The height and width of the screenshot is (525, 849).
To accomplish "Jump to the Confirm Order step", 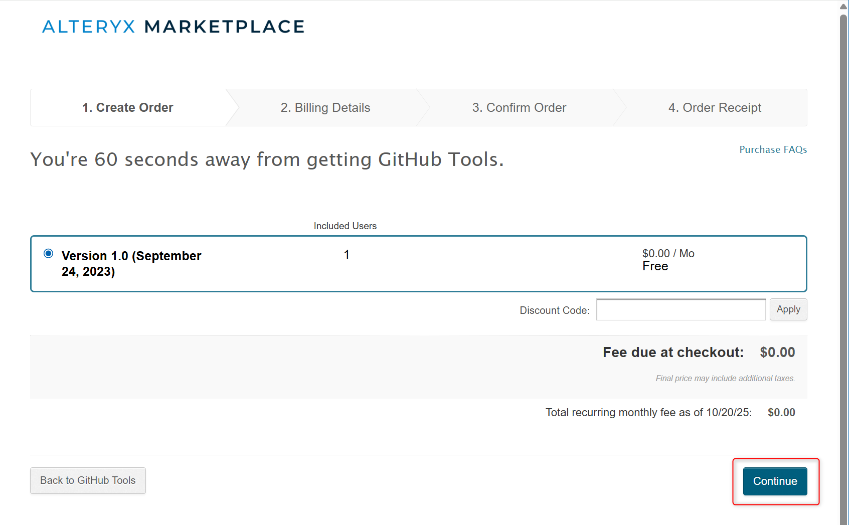I will pyautogui.click(x=519, y=108).
